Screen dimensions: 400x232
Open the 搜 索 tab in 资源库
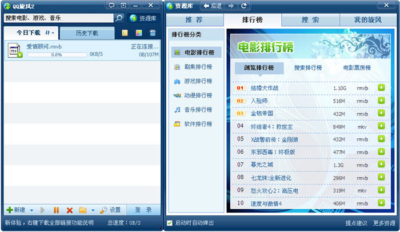[x=311, y=21]
